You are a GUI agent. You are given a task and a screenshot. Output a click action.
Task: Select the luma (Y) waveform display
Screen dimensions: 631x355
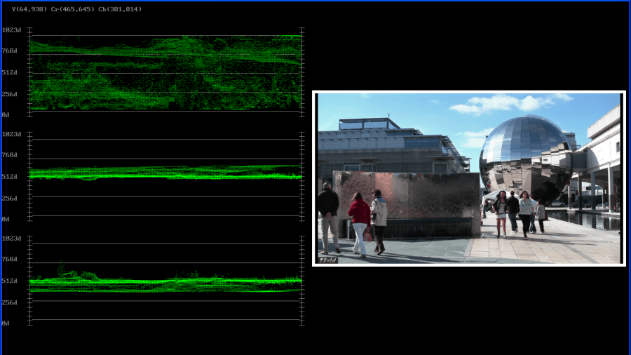(165, 72)
